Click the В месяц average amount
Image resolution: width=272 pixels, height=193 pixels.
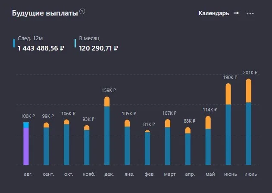click(98, 48)
